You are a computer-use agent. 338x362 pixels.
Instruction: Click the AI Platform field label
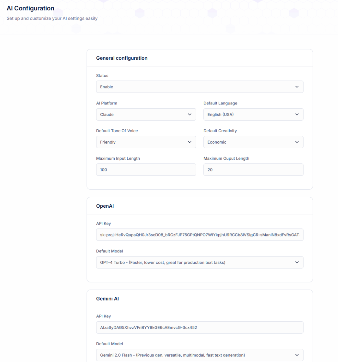tap(107, 103)
